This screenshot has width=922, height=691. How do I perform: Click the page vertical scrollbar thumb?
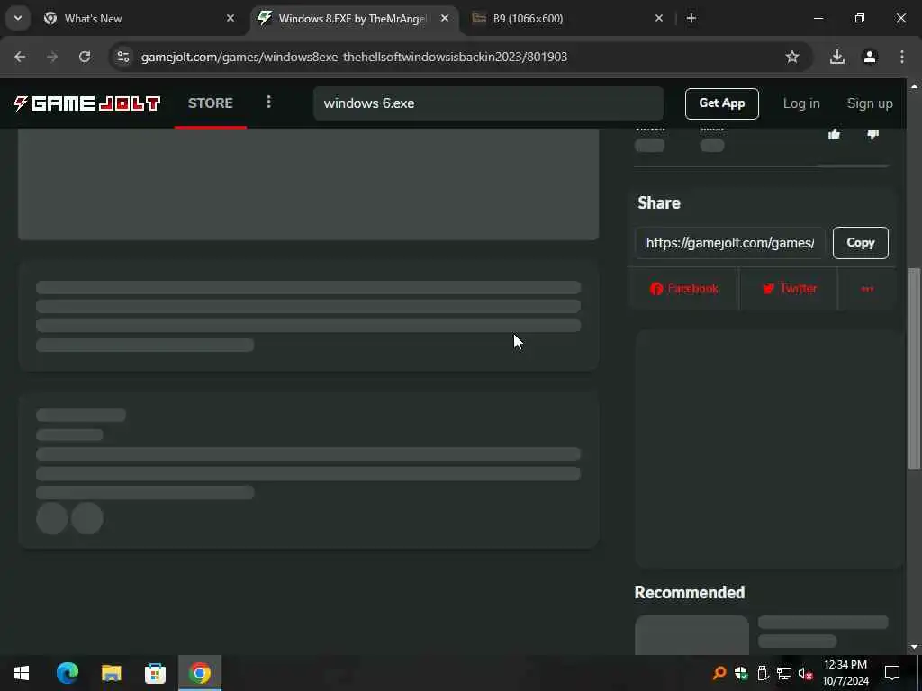point(914,368)
